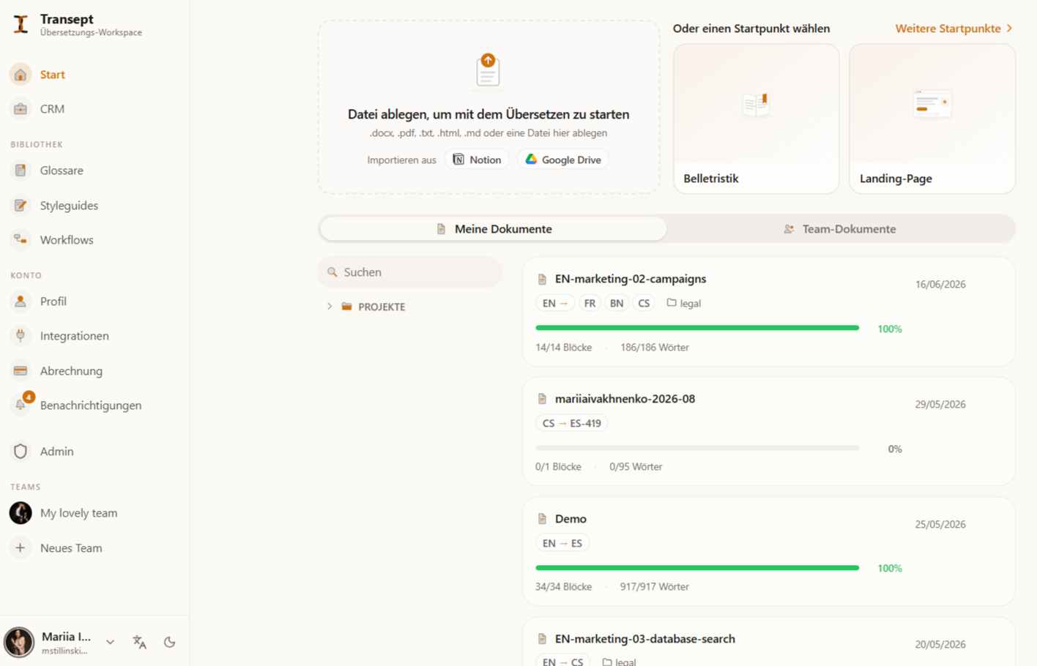
Task: Click the mariiaivakhnenko-2026-08 progress bar
Action: pos(697,448)
